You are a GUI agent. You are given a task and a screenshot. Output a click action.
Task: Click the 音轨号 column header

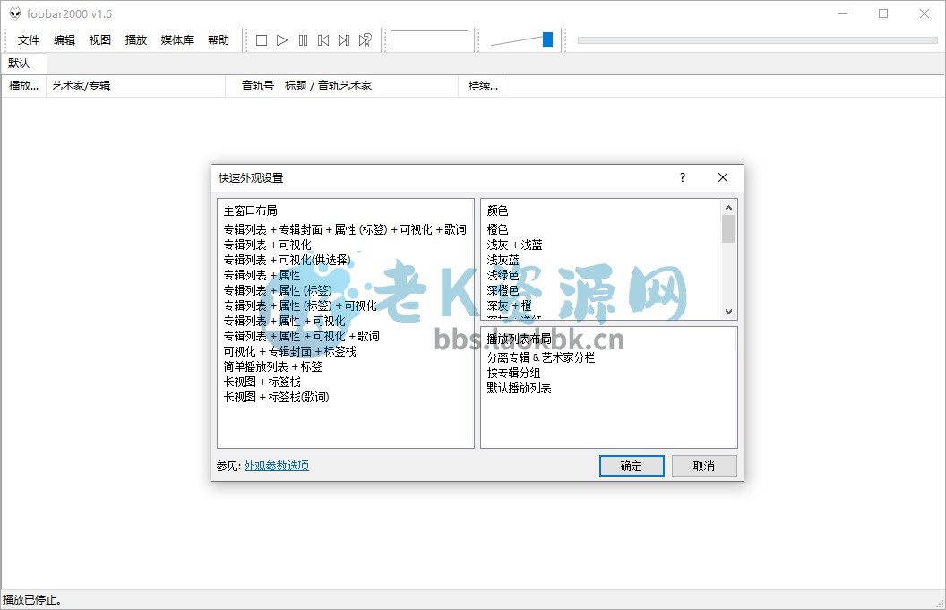click(x=253, y=86)
